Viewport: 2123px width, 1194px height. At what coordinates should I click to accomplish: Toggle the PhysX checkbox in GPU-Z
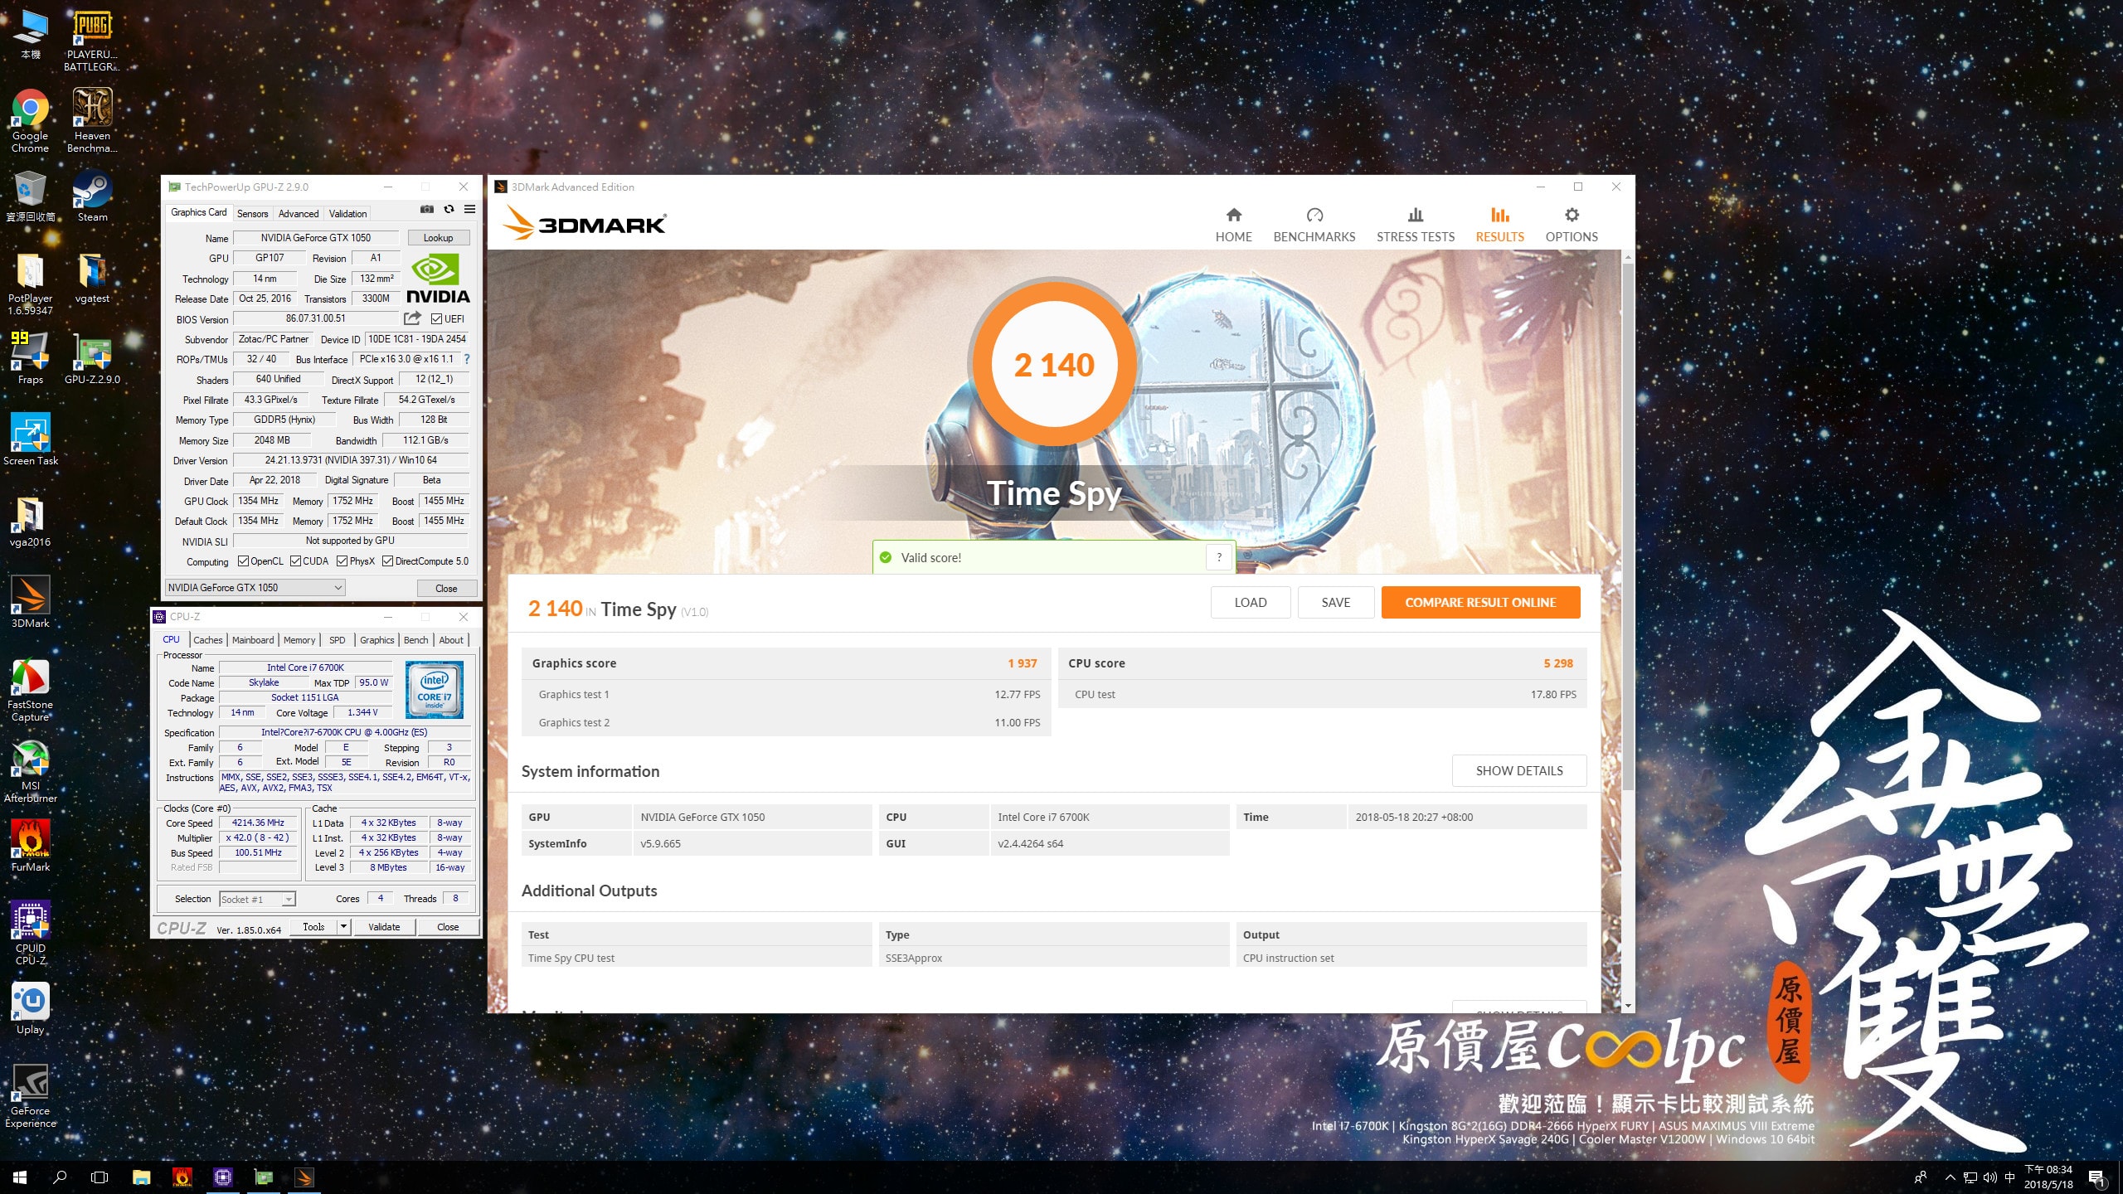pos(342,561)
